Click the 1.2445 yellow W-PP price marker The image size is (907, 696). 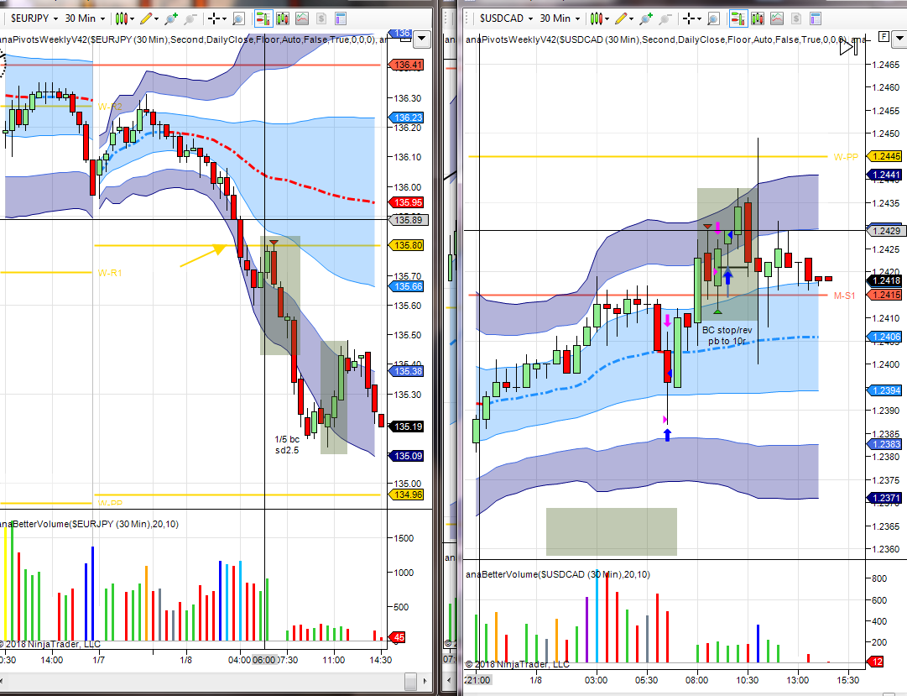pos(884,156)
